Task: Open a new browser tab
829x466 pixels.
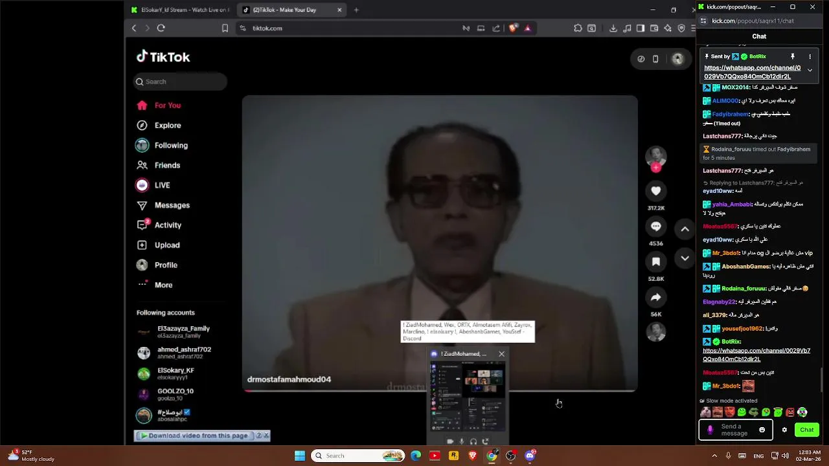Action: (x=356, y=10)
